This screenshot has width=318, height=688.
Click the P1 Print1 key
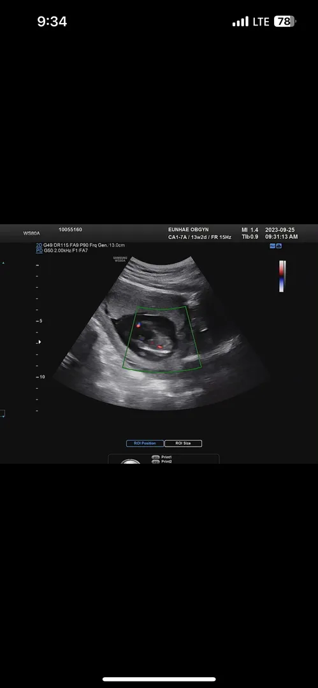[x=162, y=457]
